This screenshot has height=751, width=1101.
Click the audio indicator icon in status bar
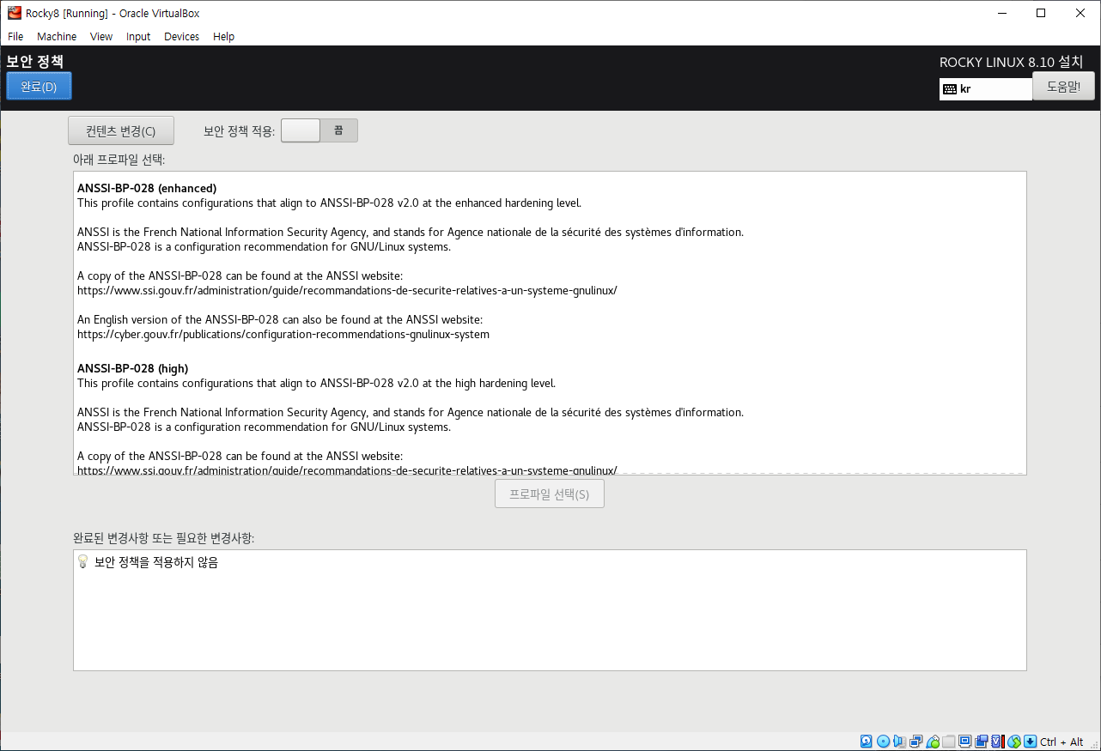pyautogui.click(x=899, y=742)
